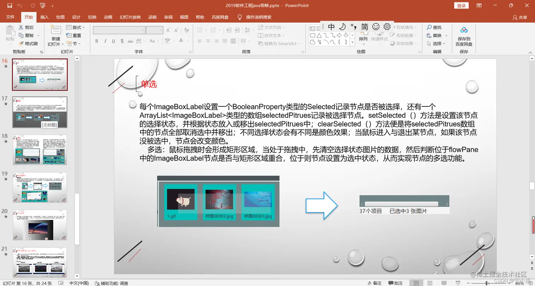
Task: Toggle IME half/full-width moon icon
Action: click(342, 27)
